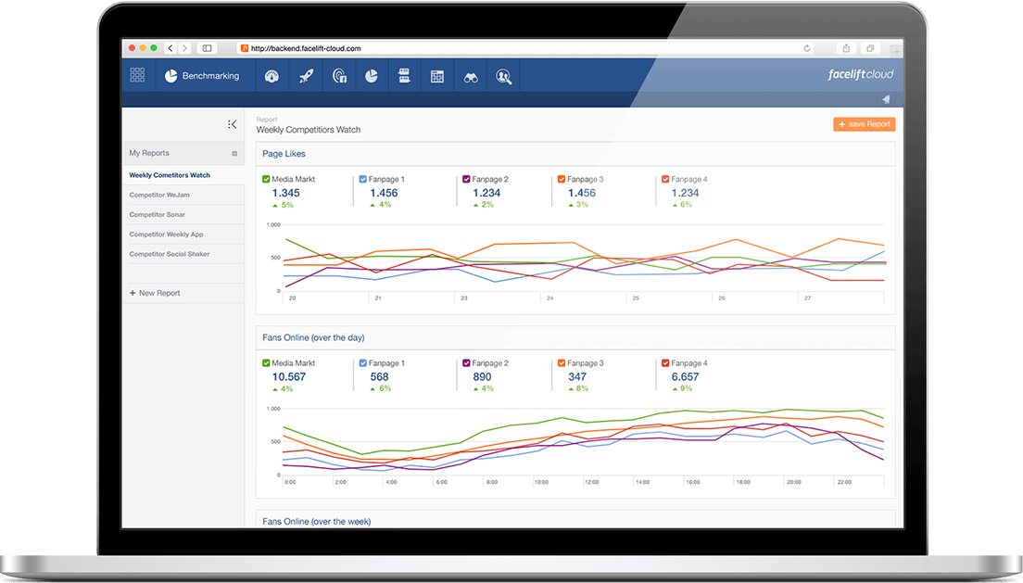
Task: Open the dashboard gauge icon
Action: point(272,76)
